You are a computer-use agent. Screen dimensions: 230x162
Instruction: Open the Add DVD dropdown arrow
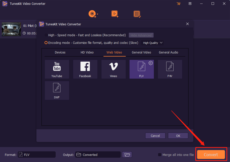[98, 14]
